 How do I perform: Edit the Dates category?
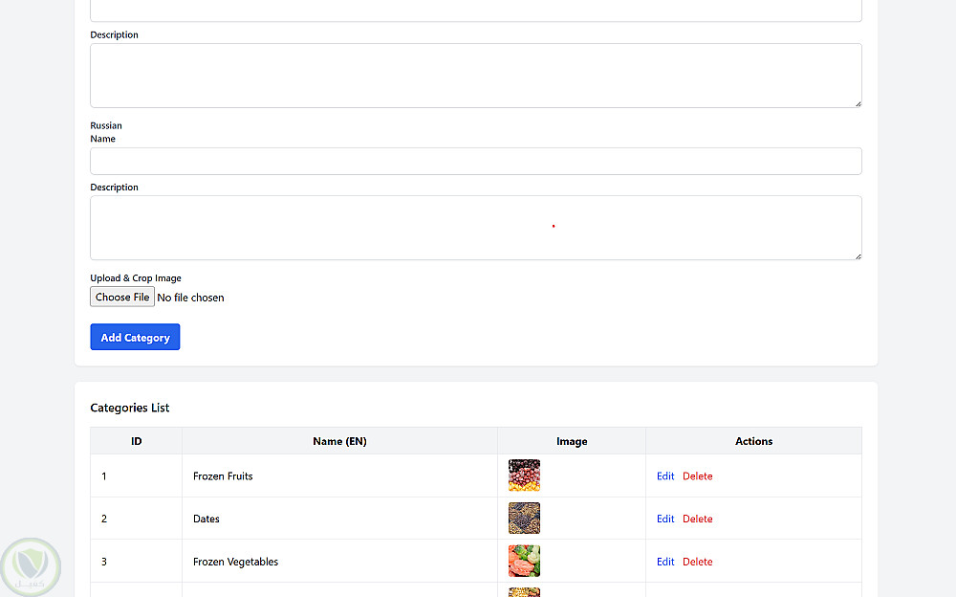click(x=665, y=519)
